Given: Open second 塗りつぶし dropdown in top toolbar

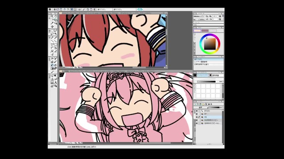Looking at the screenshot, I should [x=125, y=9].
